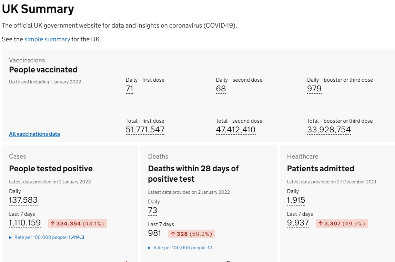395x262 pixels.
Task: Click the 'Total – booster or third dose' label
Action: tap(340, 121)
